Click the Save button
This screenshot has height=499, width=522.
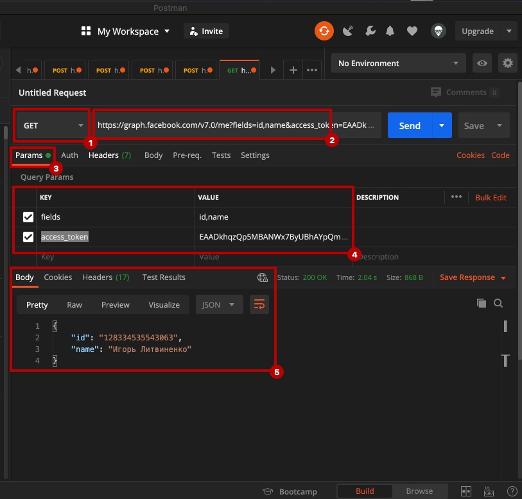tap(474, 125)
